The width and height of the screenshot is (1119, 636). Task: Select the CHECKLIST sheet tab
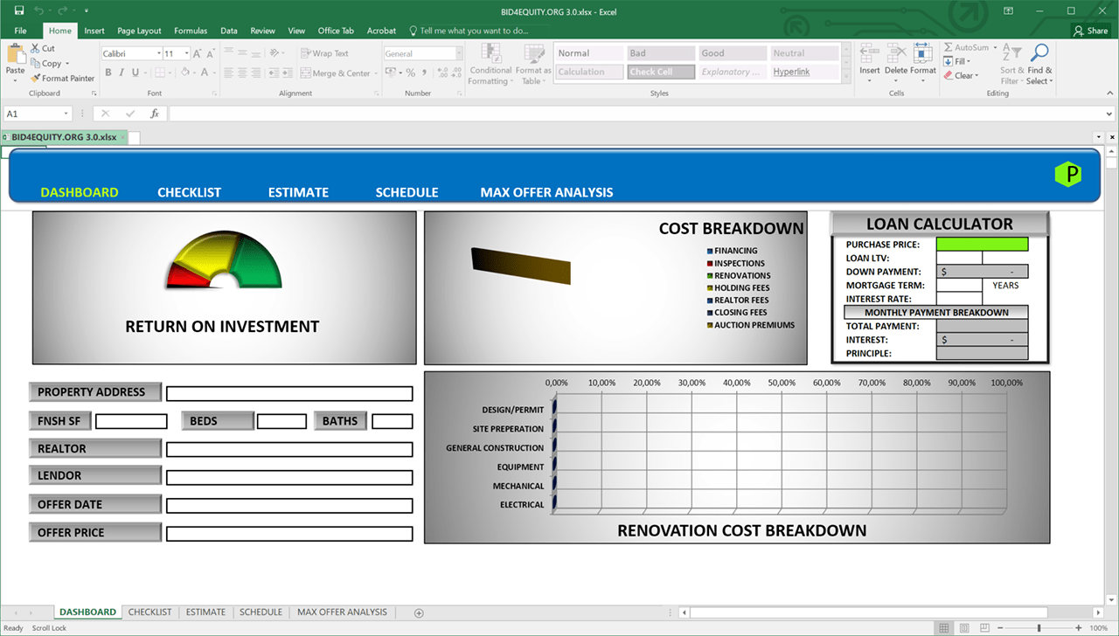[x=150, y=612]
